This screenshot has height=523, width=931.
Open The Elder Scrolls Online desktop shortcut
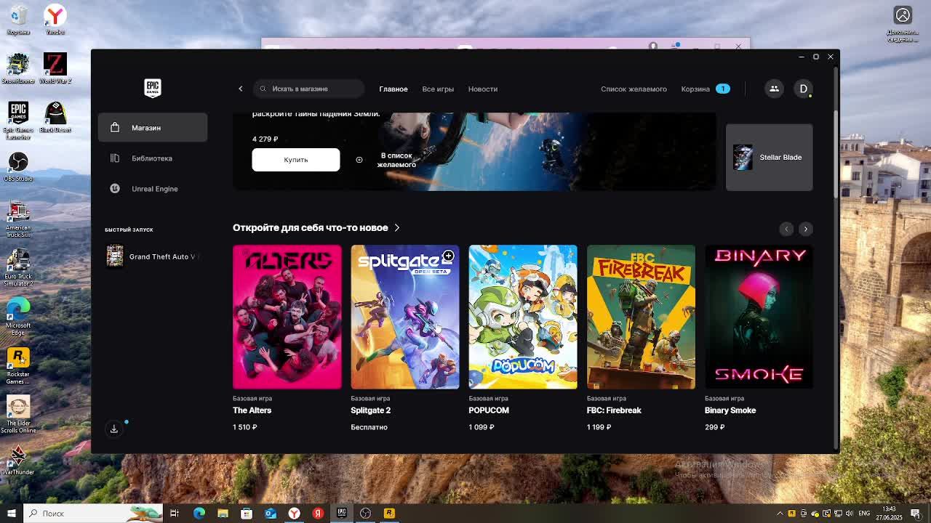(18, 415)
